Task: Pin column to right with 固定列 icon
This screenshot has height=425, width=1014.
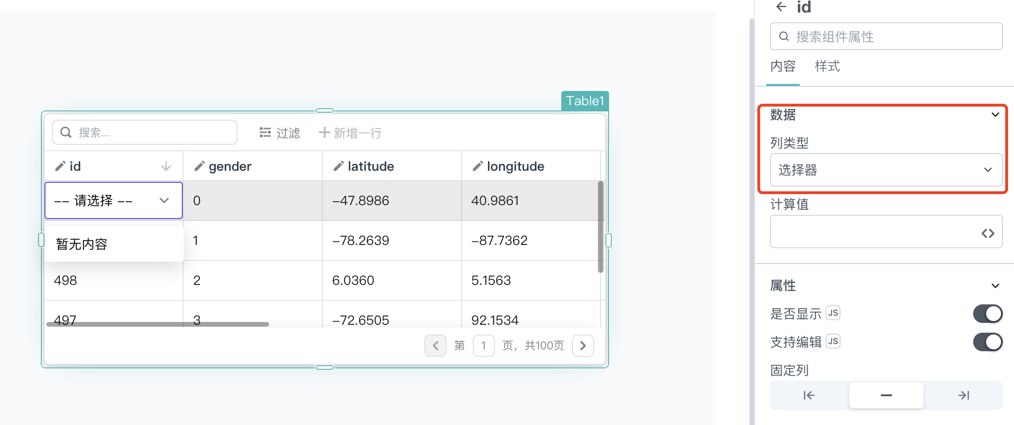Action: (963, 395)
